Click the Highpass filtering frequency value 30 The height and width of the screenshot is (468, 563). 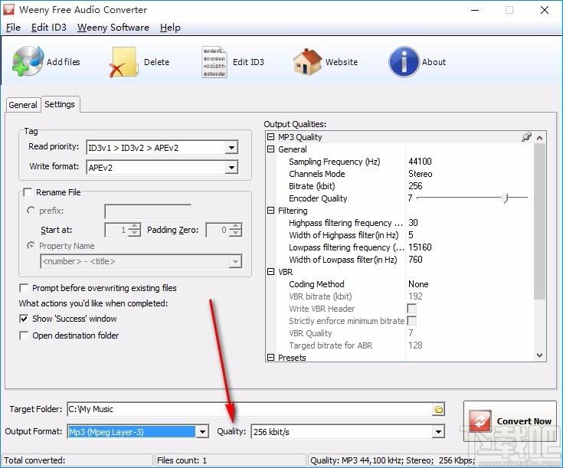tap(413, 223)
